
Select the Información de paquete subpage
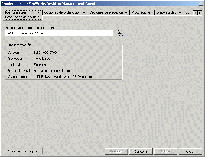pyautogui.click(x=22, y=17)
